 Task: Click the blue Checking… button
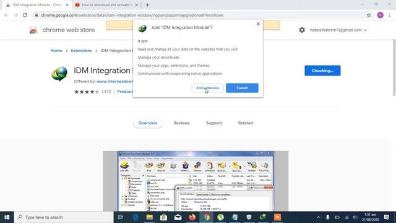pyautogui.click(x=322, y=71)
